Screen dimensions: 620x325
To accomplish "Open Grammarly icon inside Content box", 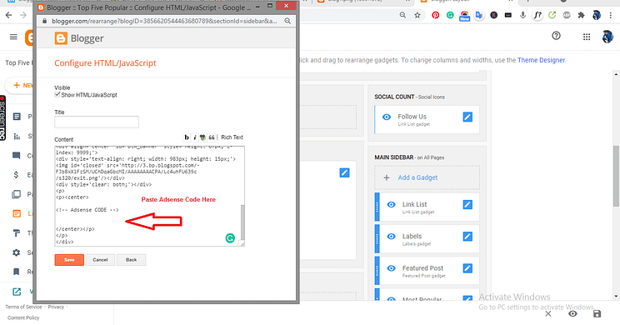I will (x=230, y=238).
